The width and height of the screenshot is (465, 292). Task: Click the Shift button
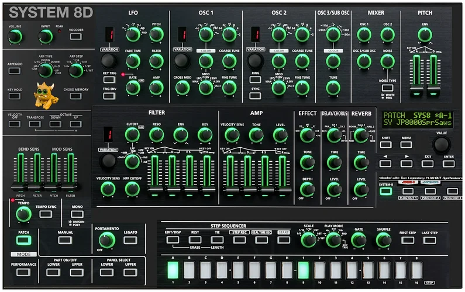(x=385, y=144)
